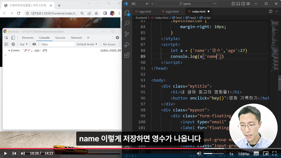The image size is (281, 158).
Task: Open 1080p quality setting
Action: click(244, 154)
